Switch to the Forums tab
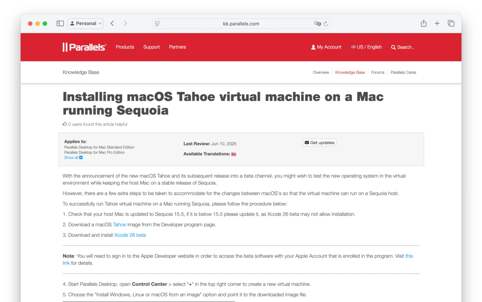482x302 pixels. [x=377, y=72]
